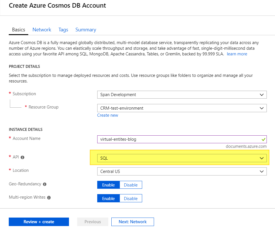Click the PROJECT DETAILS heading
This screenshot has width=275, height=230.
point(24,67)
